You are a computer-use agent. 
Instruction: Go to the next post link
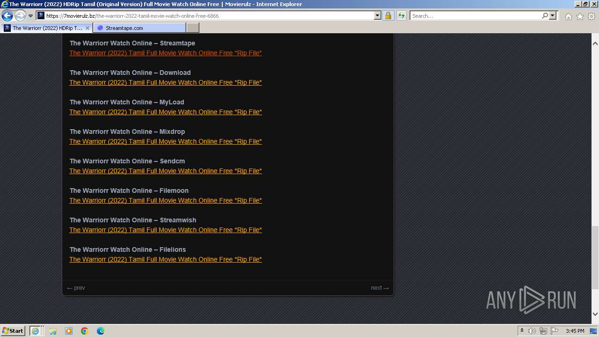(x=380, y=288)
